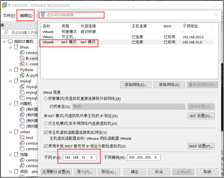The image size is (224, 178).
Task: Select B-cent VM in the library tree
Action: (x=32, y=59)
